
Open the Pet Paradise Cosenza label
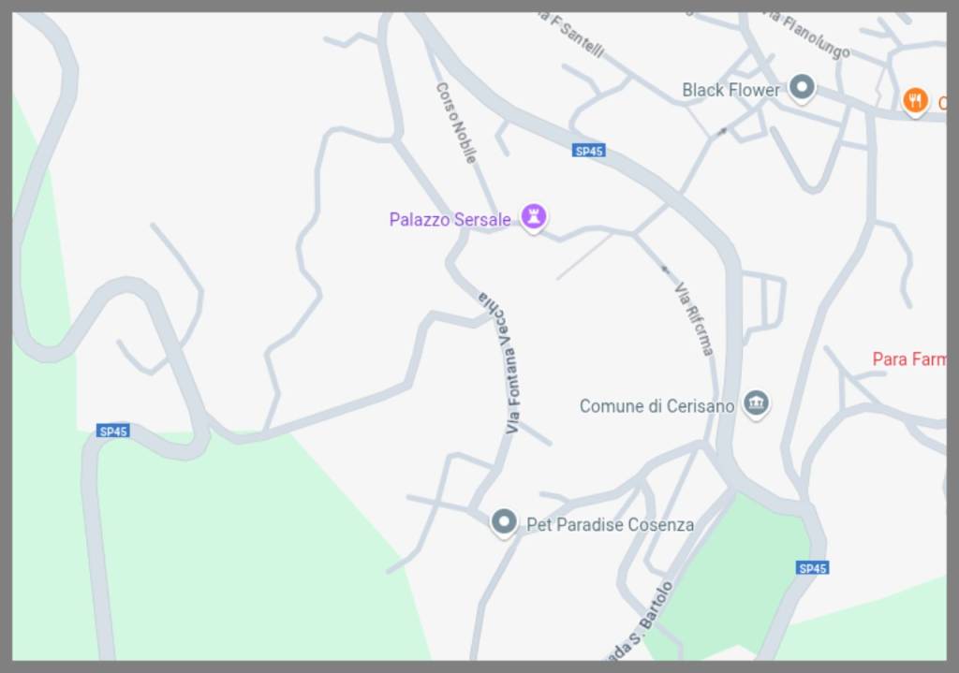tap(611, 524)
